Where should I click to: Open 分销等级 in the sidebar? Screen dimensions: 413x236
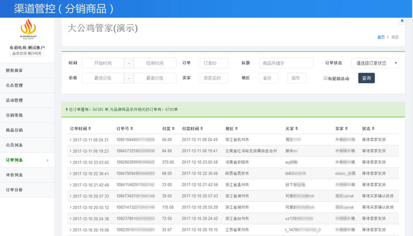tap(27, 115)
